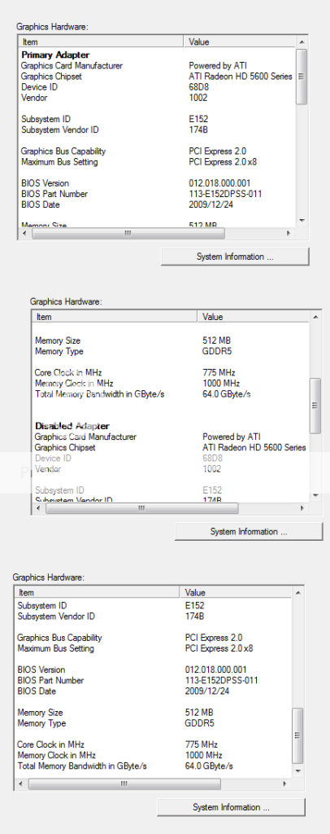
Task: Click vertical scrollbar thumb in the Disabled Adapter list
Action: coord(315,406)
